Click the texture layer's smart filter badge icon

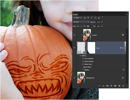coord(123,35)
